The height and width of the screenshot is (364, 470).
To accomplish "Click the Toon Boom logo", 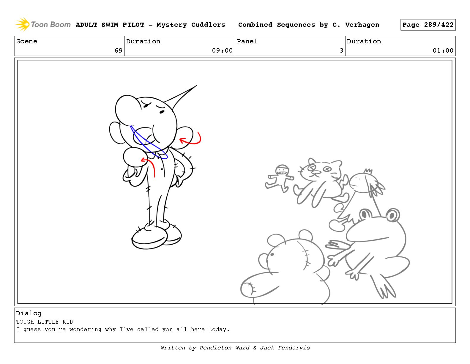I will (x=43, y=24).
